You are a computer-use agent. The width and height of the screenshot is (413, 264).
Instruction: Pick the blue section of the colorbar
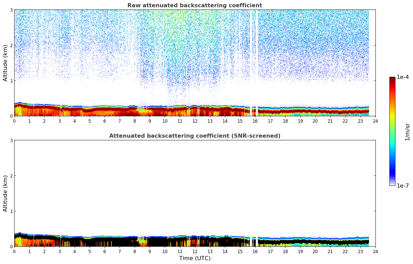tap(392, 170)
